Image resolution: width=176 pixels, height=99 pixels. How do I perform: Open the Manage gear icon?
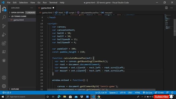pos(4,86)
